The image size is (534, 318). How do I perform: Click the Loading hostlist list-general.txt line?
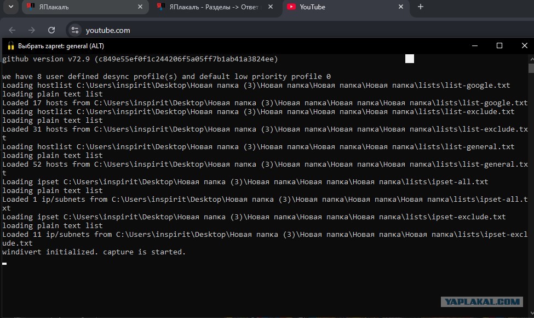[x=258, y=146]
